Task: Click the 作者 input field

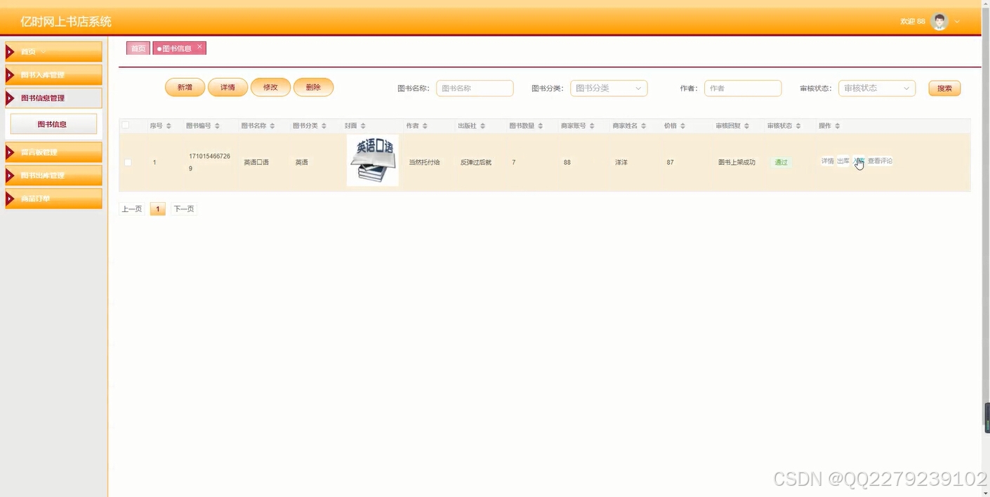Action: (743, 88)
